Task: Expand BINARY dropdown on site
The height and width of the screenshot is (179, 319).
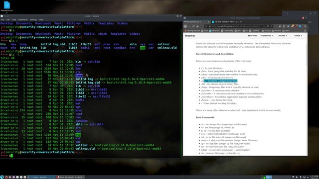Action: coord(283,36)
